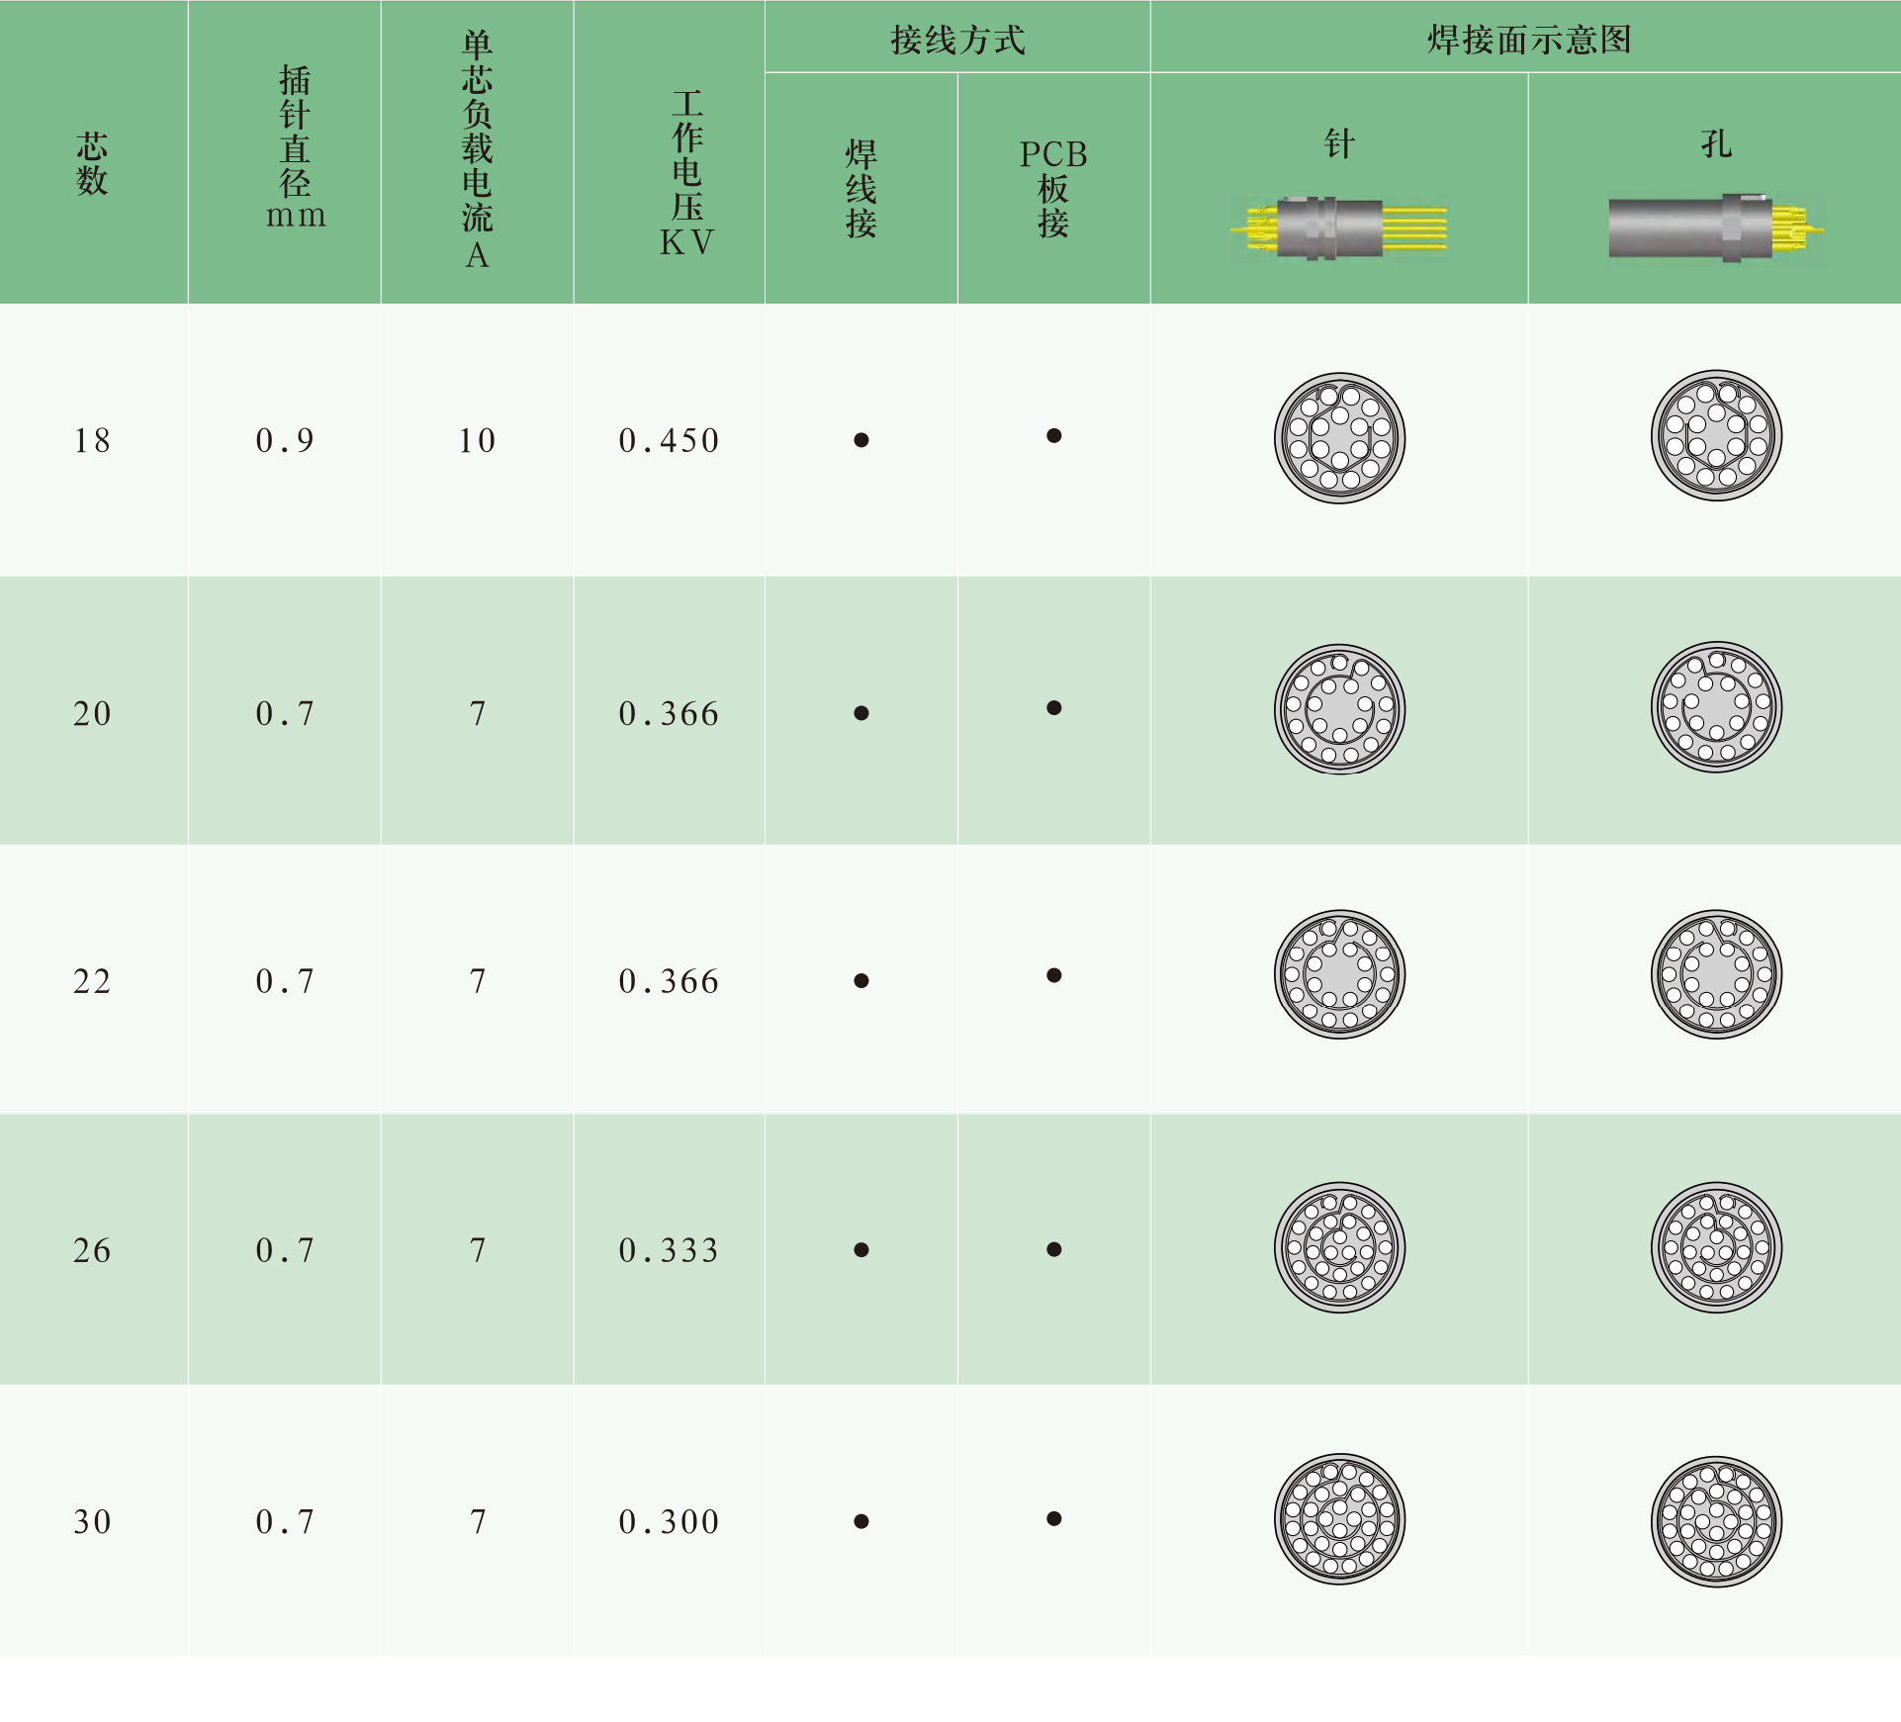
Task: Click the PCB dot in the 30-core row
Action: click(x=1054, y=1519)
